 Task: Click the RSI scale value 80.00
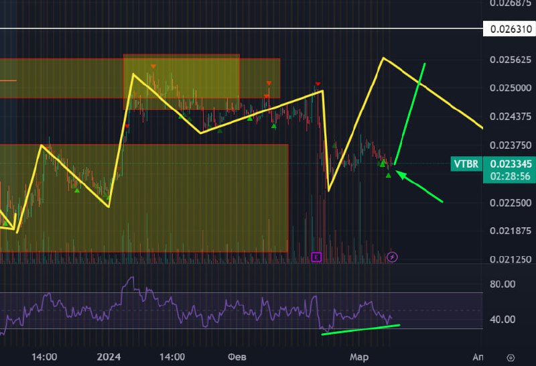(503, 284)
